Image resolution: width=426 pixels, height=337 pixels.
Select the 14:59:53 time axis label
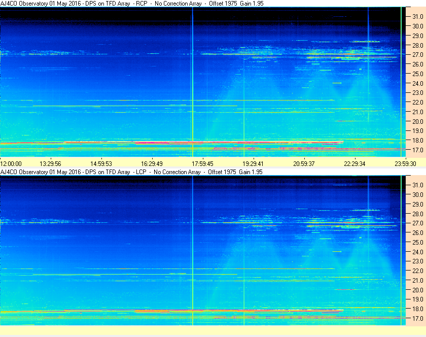[101, 164]
